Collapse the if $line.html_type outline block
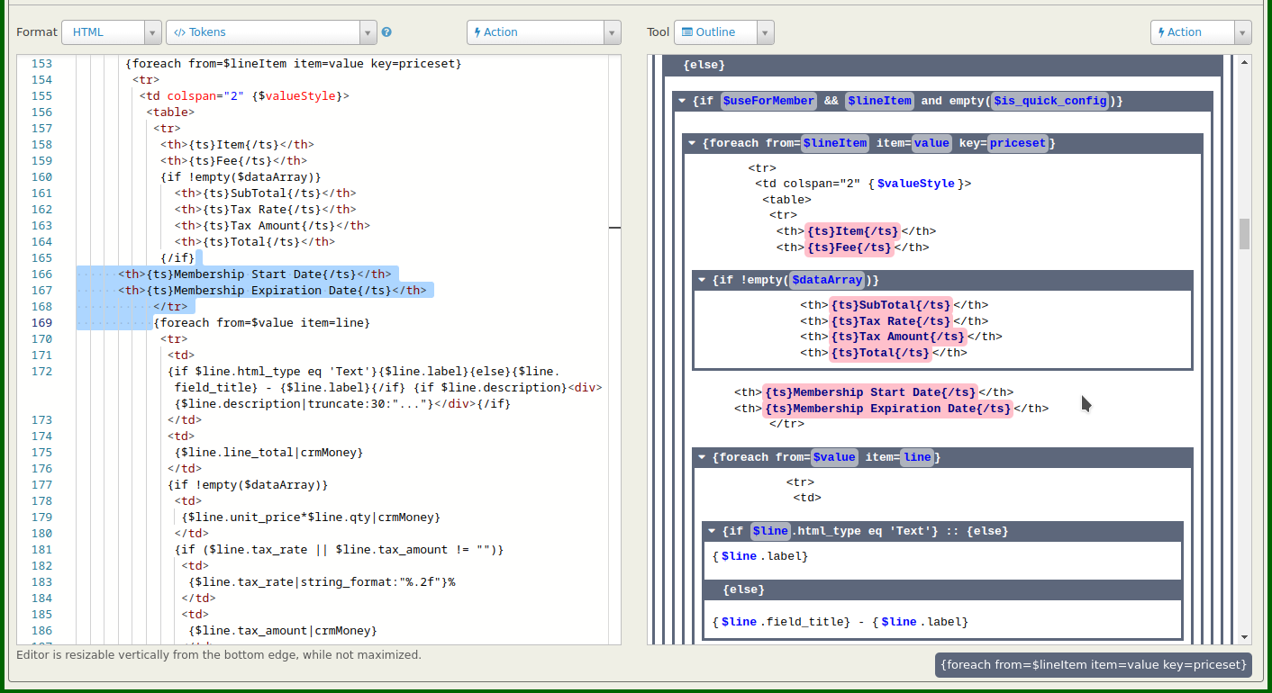1272x693 pixels. 712,531
